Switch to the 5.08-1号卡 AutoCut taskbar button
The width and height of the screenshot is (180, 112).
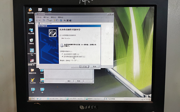[x=75, y=99]
